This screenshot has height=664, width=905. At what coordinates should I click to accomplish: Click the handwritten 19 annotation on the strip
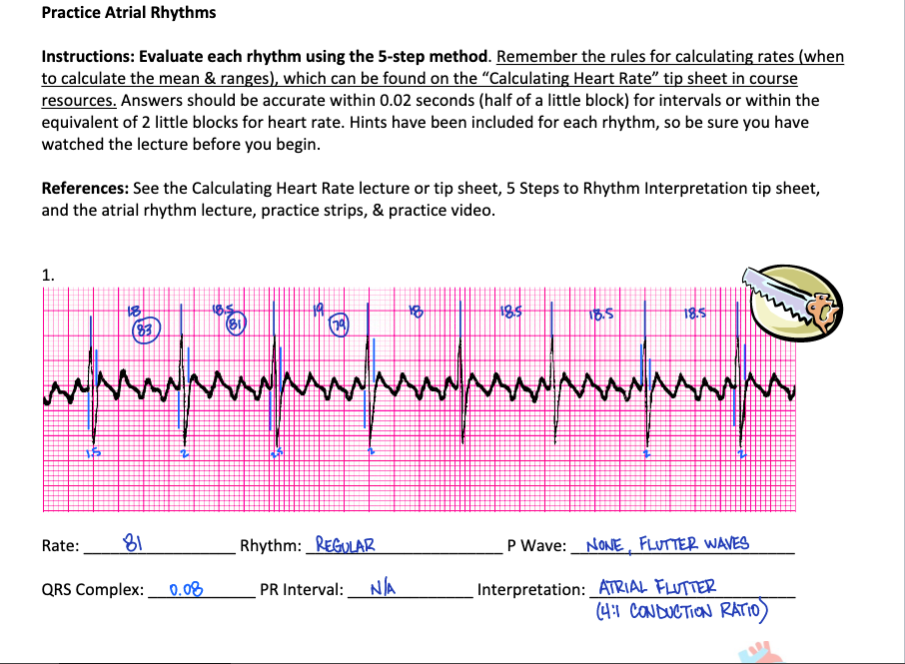(x=320, y=309)
